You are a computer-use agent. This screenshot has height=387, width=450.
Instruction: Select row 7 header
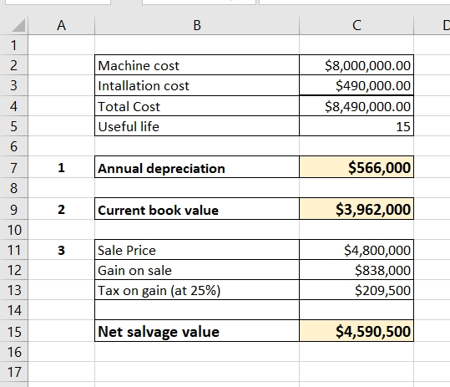[13, 167]
